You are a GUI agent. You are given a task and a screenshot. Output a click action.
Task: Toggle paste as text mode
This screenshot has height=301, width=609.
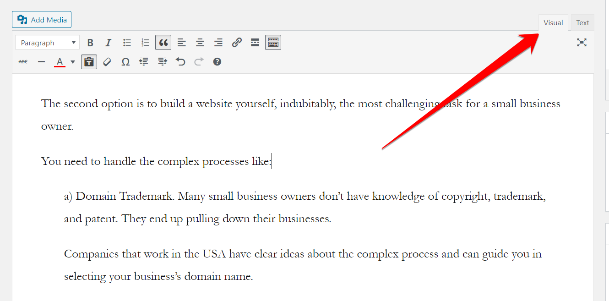(x=89, y=61)
